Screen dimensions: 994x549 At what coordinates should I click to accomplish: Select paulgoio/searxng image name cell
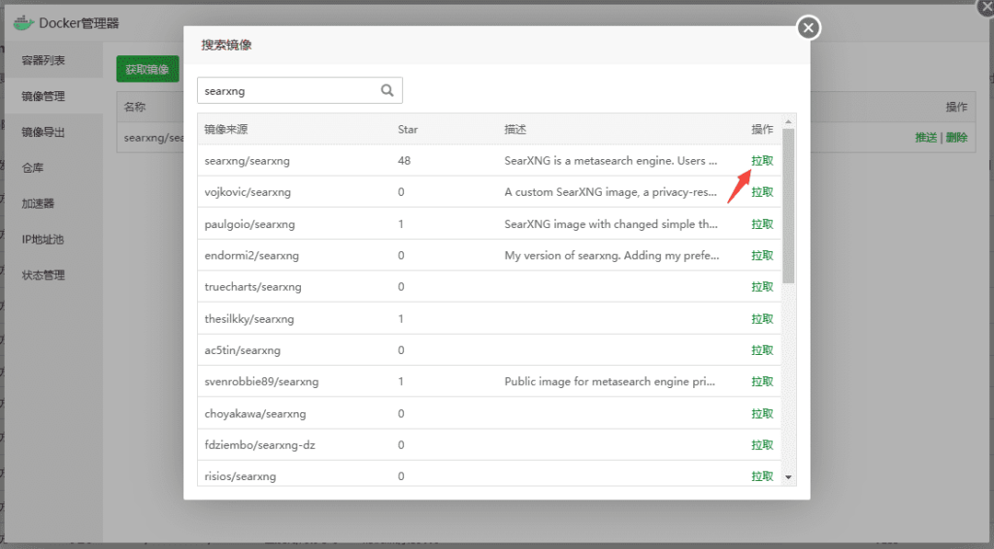249,224
